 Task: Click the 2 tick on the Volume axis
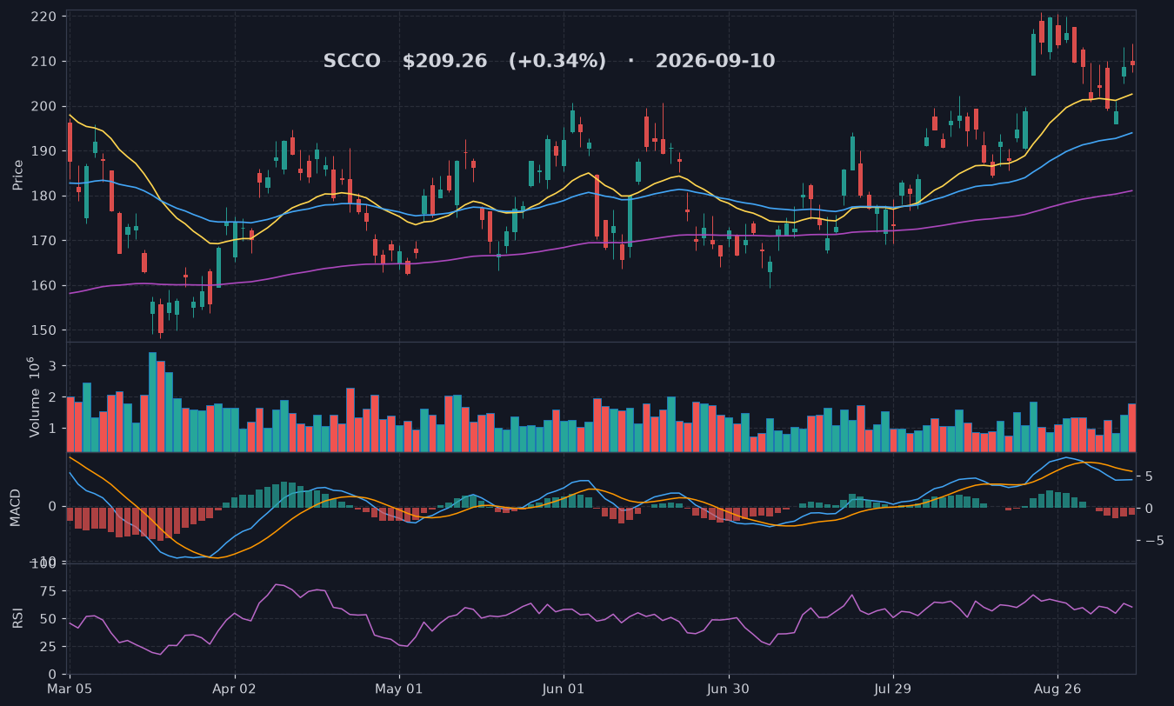54,397
